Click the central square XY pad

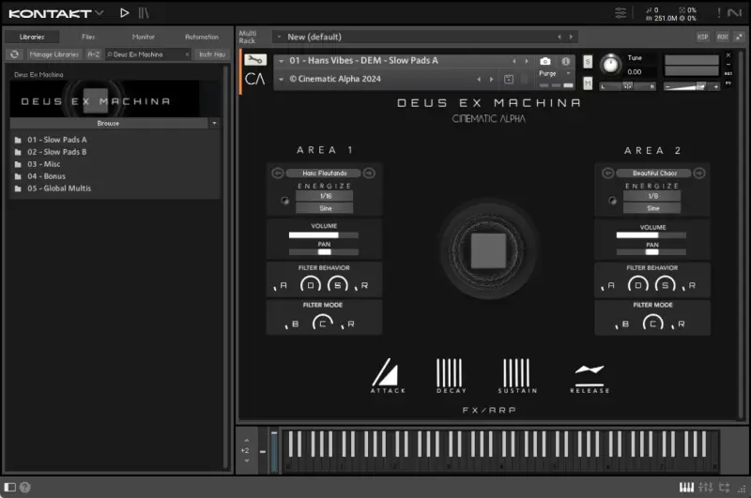pos(488,250)
